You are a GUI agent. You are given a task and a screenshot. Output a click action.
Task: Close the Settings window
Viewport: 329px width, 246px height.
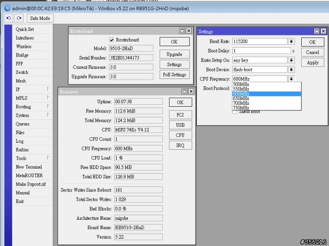tap(323, 31)
